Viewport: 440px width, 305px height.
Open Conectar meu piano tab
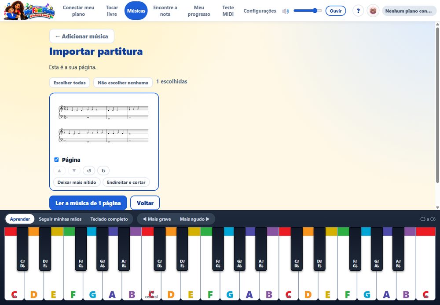click(x=78, y=11)
